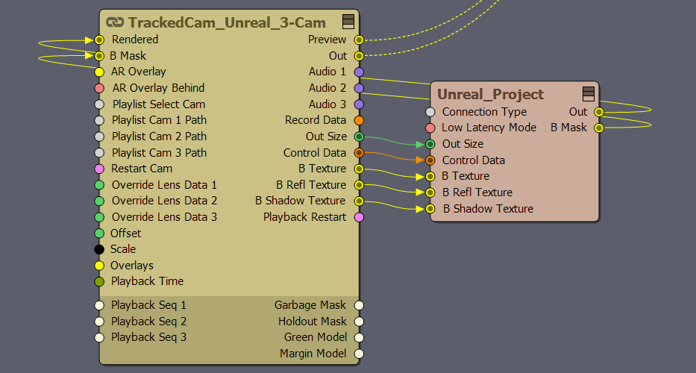Click the Playlist Select Cam pin

(x=99, y=104)
